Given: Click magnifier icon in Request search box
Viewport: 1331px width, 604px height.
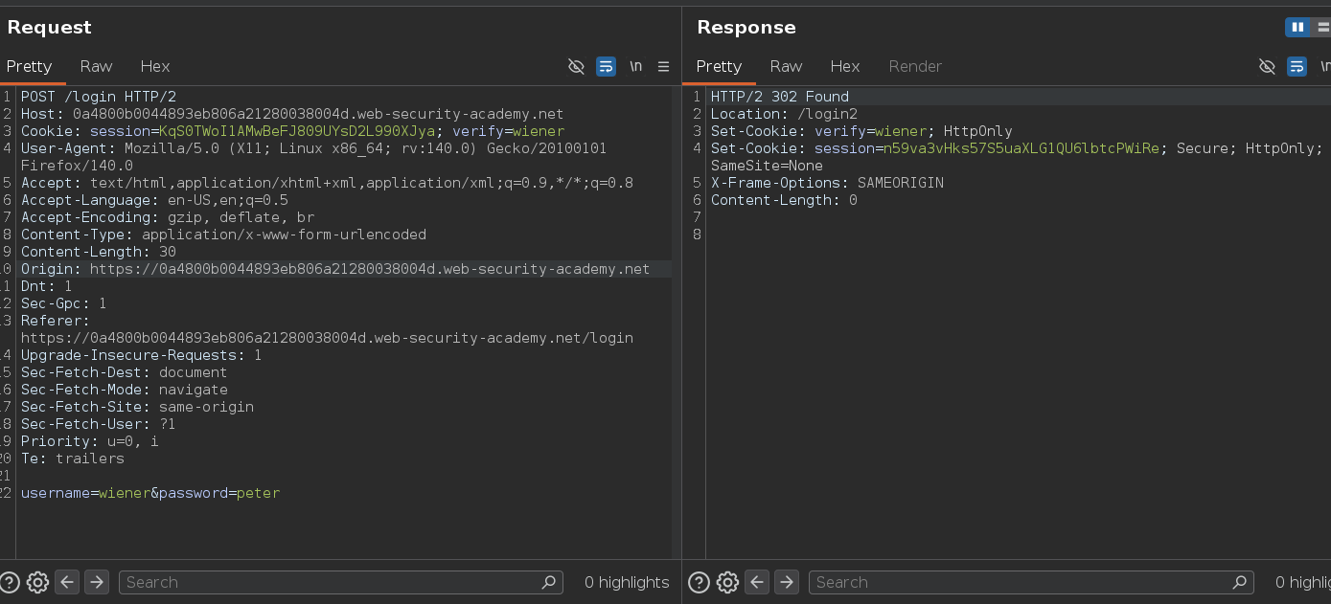Looking at the screenshot, I should click(x=548, y=582).
